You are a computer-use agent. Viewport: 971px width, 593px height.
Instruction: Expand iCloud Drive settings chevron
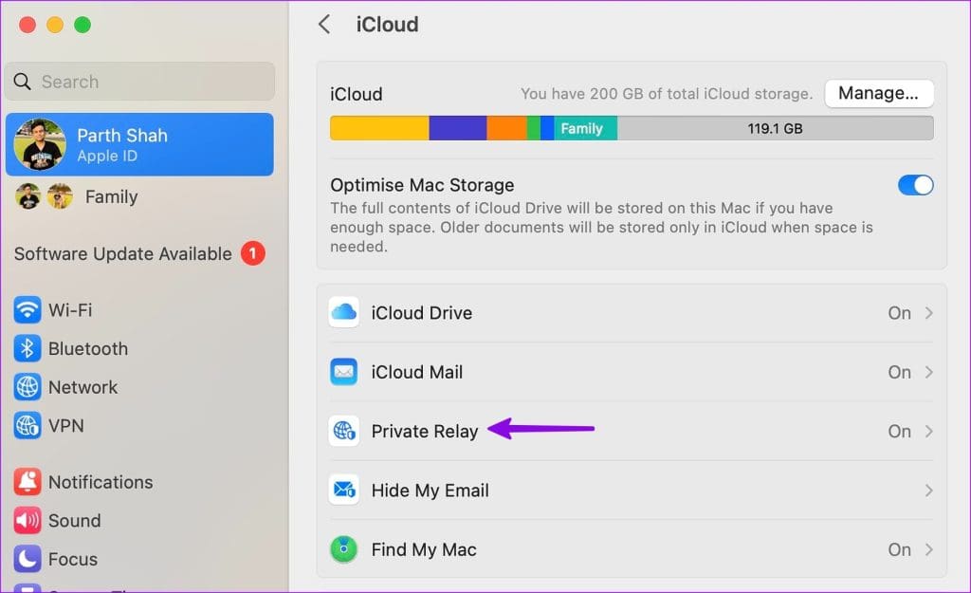pos(928,313)
